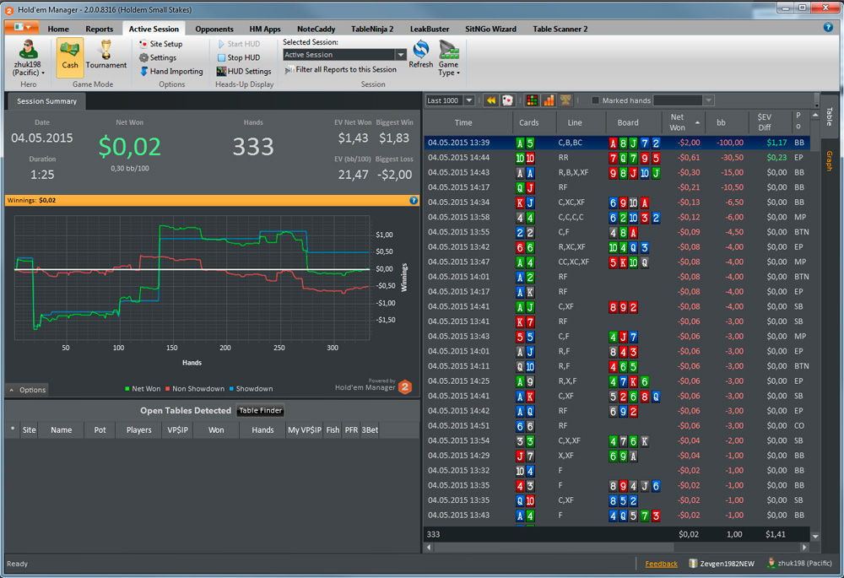Sort by the Net Won column
The image size is (844, 578).
681,122
